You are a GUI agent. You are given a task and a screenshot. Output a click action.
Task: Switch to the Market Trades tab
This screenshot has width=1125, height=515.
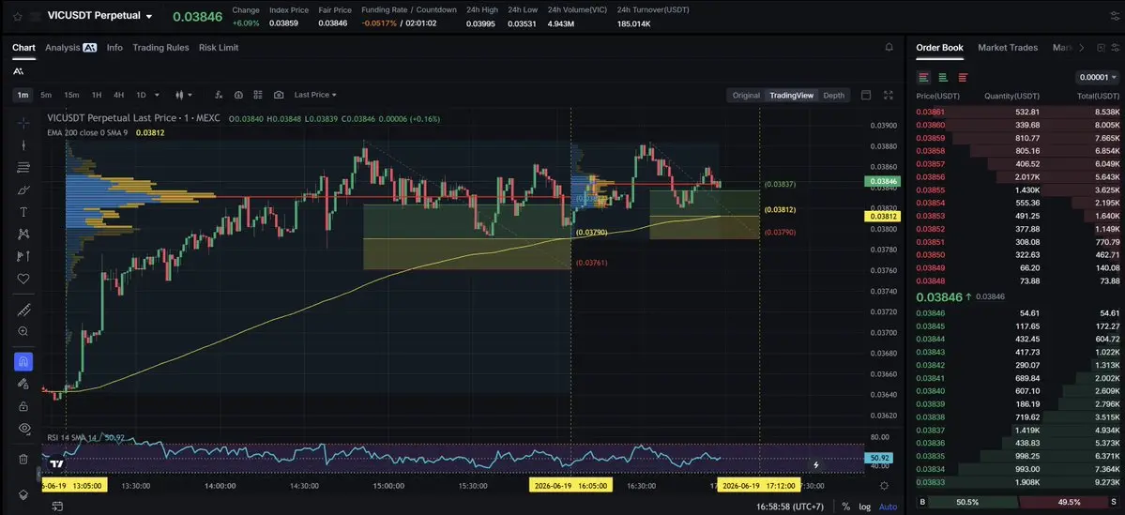click(1008, 47)
